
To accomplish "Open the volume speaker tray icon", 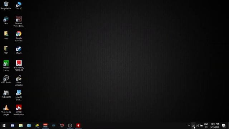I will pyautogui.click(x=197, y=125).
